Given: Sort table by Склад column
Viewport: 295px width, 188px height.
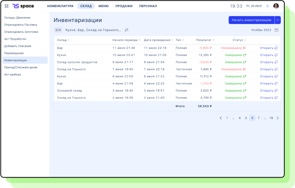Looking at the screenshot, I should (63, 40).
